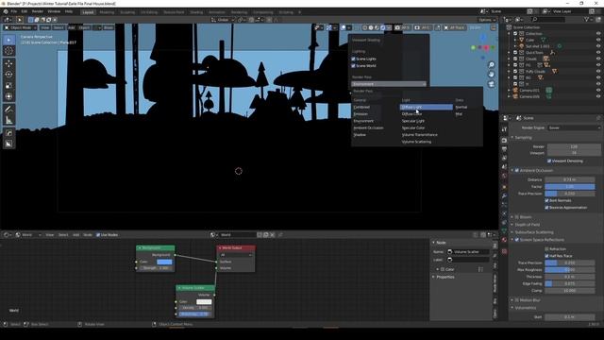This screenshot has height=340, width=604.
Task: Uncheck the Scene World checkbox
Action: pyautogui.click(x=353, y=66)
